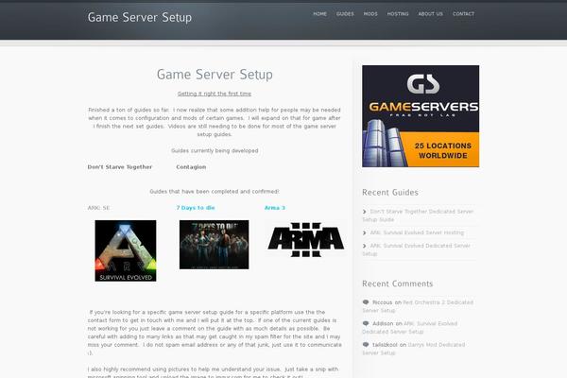The height and width of the screenshot is (378, 567).
Task: Open the MODS menu item
Action: [x=370, y=14]
